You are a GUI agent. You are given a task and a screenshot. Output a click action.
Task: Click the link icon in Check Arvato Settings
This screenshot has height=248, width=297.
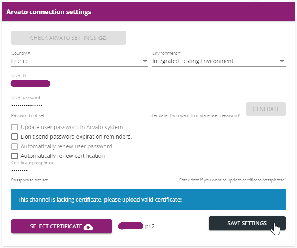(x=102, y=38)
